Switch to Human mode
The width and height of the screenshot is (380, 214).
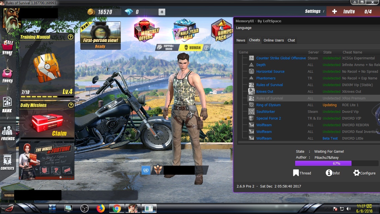[193, 48]
